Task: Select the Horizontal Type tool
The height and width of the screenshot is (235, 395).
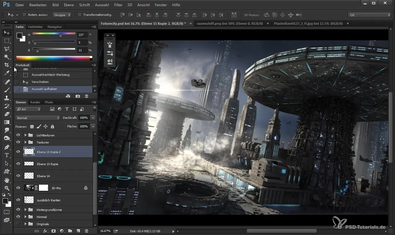Action: point(7,155)
